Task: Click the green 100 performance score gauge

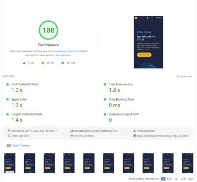Action: pyautogui.click(x=48, y=30)
